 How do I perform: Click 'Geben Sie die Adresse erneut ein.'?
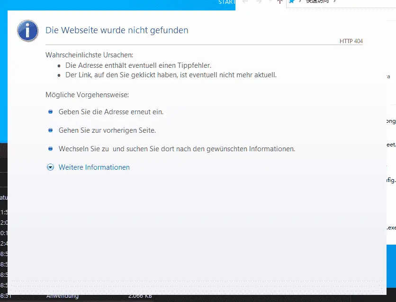click(x=111, y=112)
